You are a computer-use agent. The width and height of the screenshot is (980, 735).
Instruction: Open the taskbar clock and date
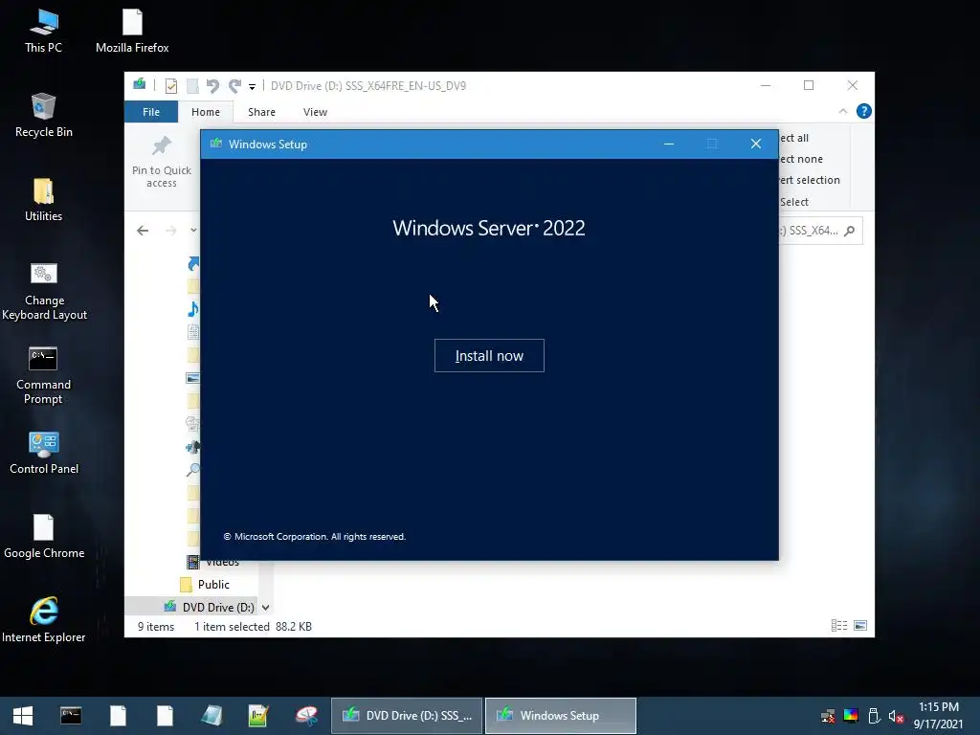click(938, 716)
